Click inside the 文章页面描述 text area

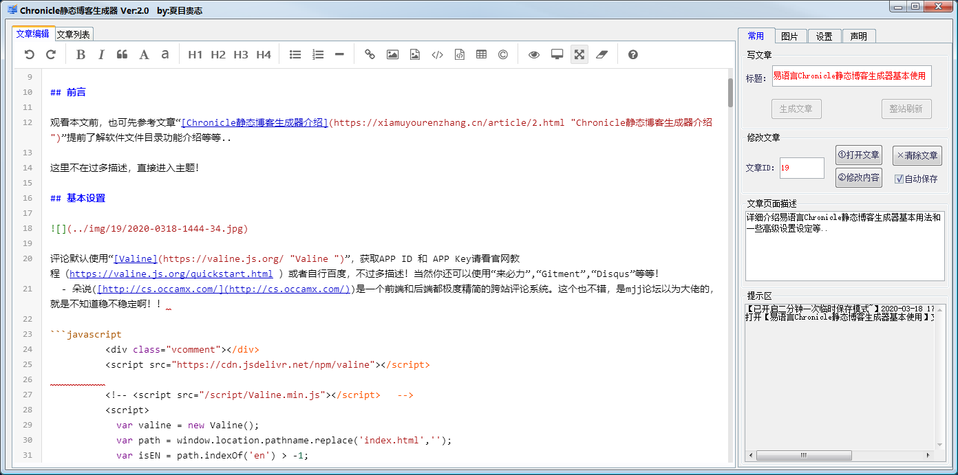click(x=844, y=246)
